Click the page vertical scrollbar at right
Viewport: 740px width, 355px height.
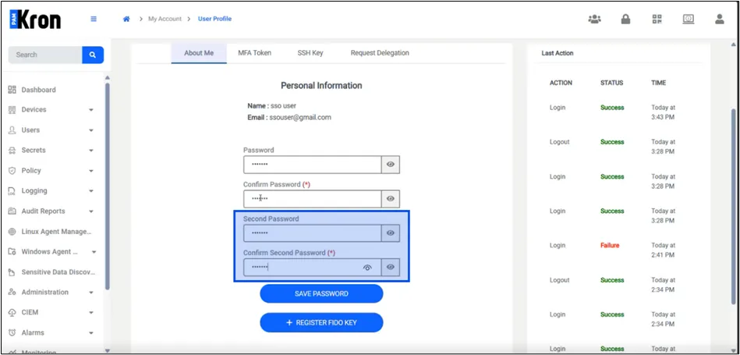(733, 206)
